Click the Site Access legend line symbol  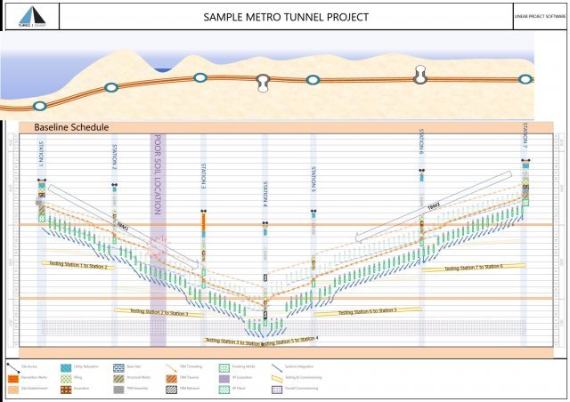pos(13,367)
